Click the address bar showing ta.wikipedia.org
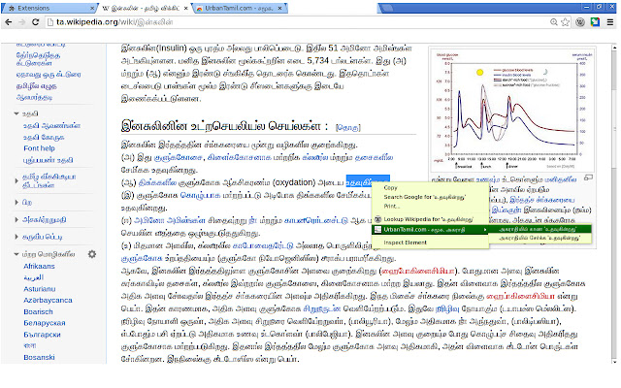Screen dimensions: 621x388 pyautogui.click(x=297, y=22)
